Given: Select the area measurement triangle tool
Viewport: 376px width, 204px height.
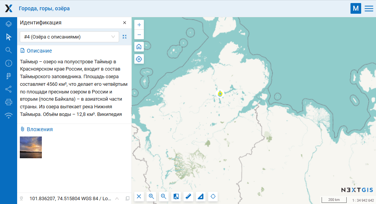Looking at the screenshot, I should 201,196.
